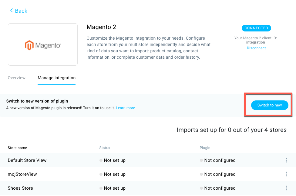Click plugin status dot for Shoes Store
The height and width of the screenshot is (196, 296).
click(201, 188)
